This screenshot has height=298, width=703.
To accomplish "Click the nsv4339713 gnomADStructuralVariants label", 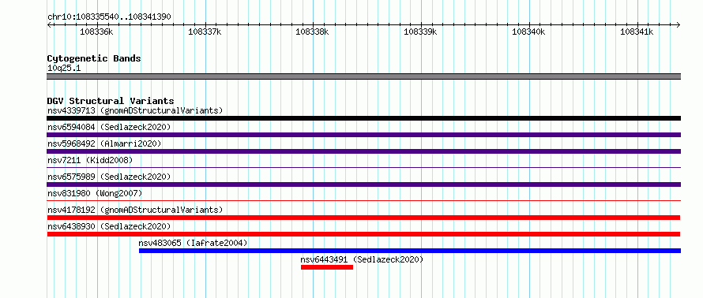I will click(x=135, y=110).
